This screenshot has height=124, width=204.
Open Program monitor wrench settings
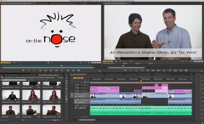click(191, 61)
